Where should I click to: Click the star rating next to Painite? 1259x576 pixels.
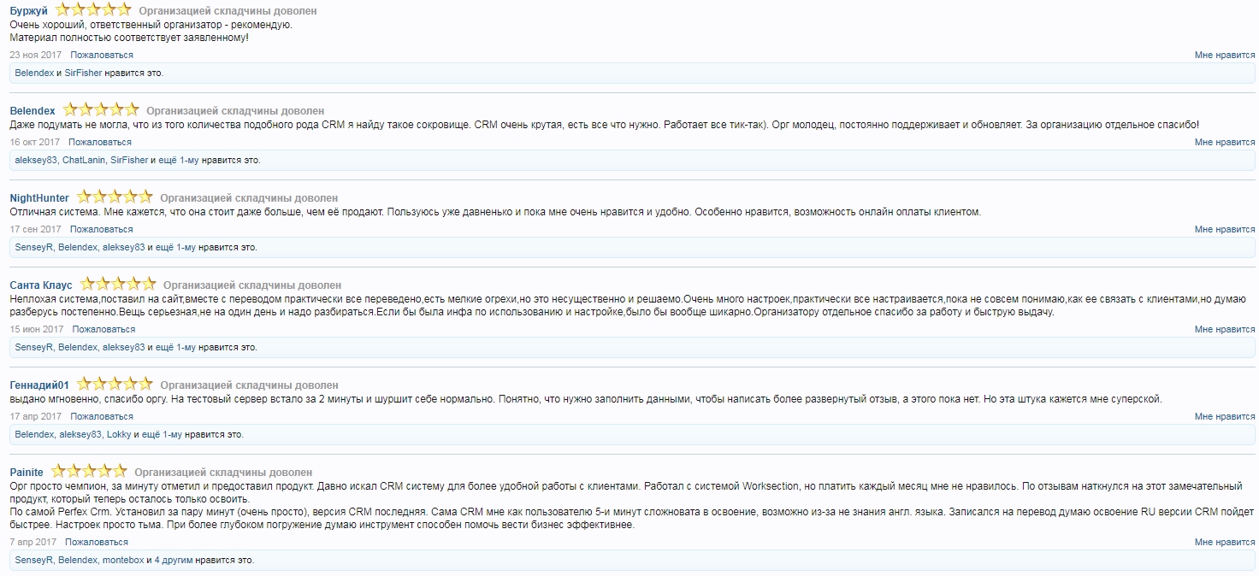pos(88,472)
